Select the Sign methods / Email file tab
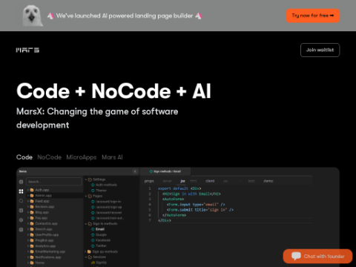The height and width of the screenshot is (267, 356). [x=165, y=171]
